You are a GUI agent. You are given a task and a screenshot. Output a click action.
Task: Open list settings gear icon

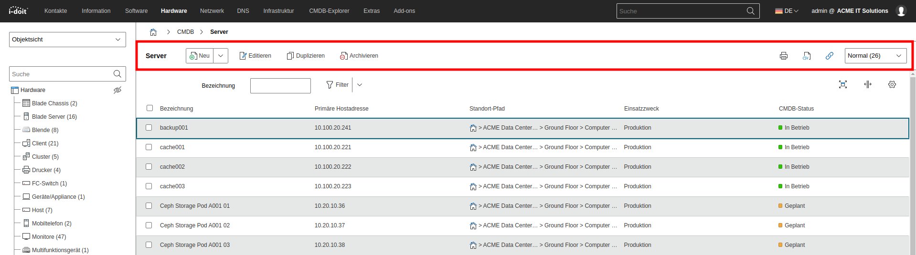tap(892, 84)
